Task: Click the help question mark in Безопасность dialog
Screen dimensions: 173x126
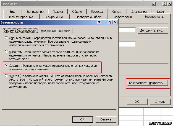Action: point(110,22)
